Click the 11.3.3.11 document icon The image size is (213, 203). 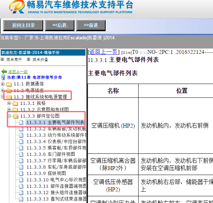21,186
